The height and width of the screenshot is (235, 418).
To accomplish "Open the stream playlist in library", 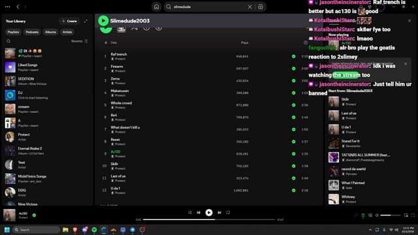I will pos(47,109).
